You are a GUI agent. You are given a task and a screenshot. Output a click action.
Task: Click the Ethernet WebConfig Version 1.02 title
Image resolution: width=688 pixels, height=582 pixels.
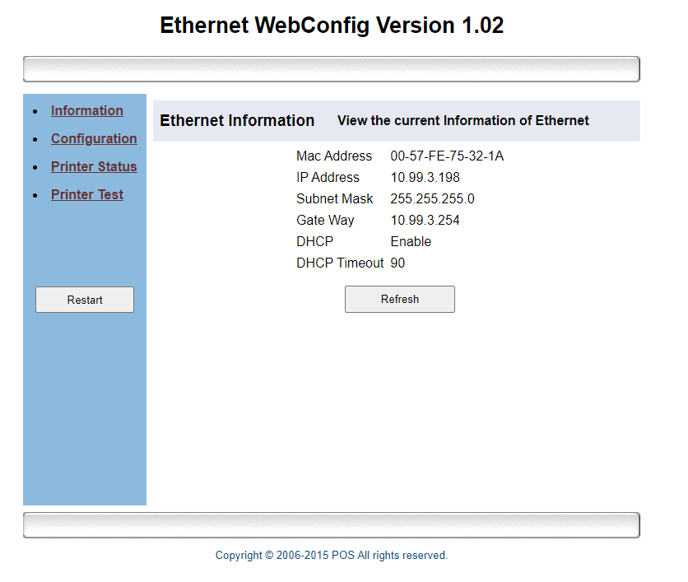(x=332, y=26)
